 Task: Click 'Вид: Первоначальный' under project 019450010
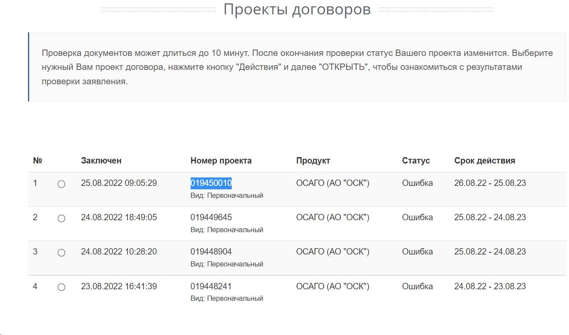(x=227, y=195)
